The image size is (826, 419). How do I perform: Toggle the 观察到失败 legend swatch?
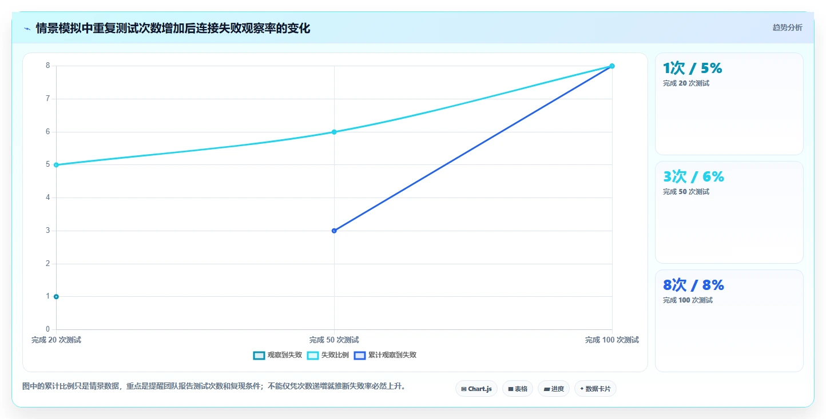[x=259, y=355]
